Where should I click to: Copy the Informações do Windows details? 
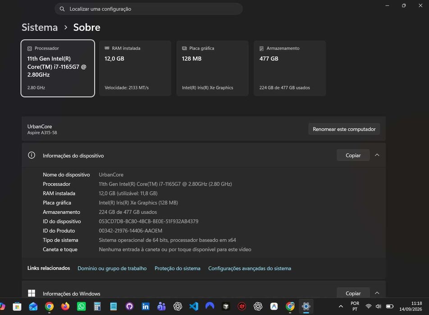click(x=353, y=293)
